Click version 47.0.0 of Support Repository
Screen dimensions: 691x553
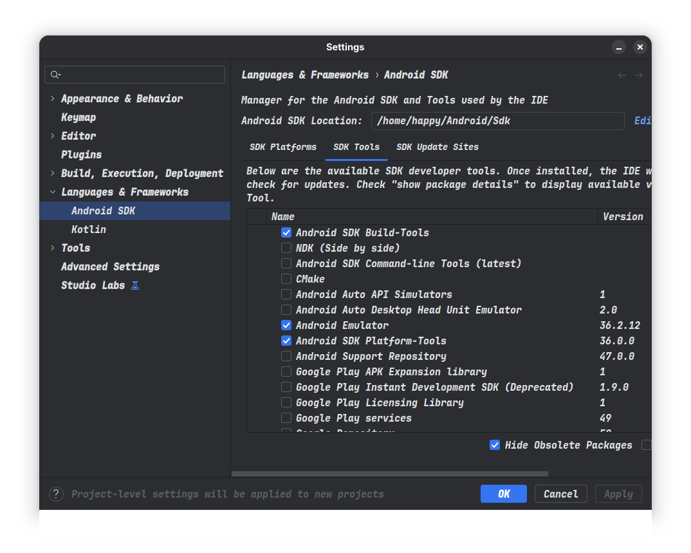(x=617, y=356)
